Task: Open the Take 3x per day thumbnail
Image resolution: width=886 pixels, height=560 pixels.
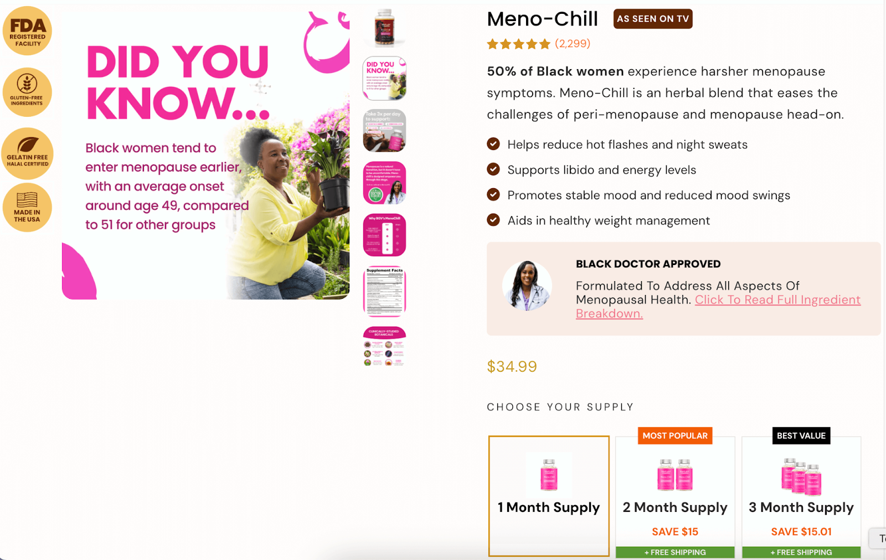Action: click(x=384, y=131)
